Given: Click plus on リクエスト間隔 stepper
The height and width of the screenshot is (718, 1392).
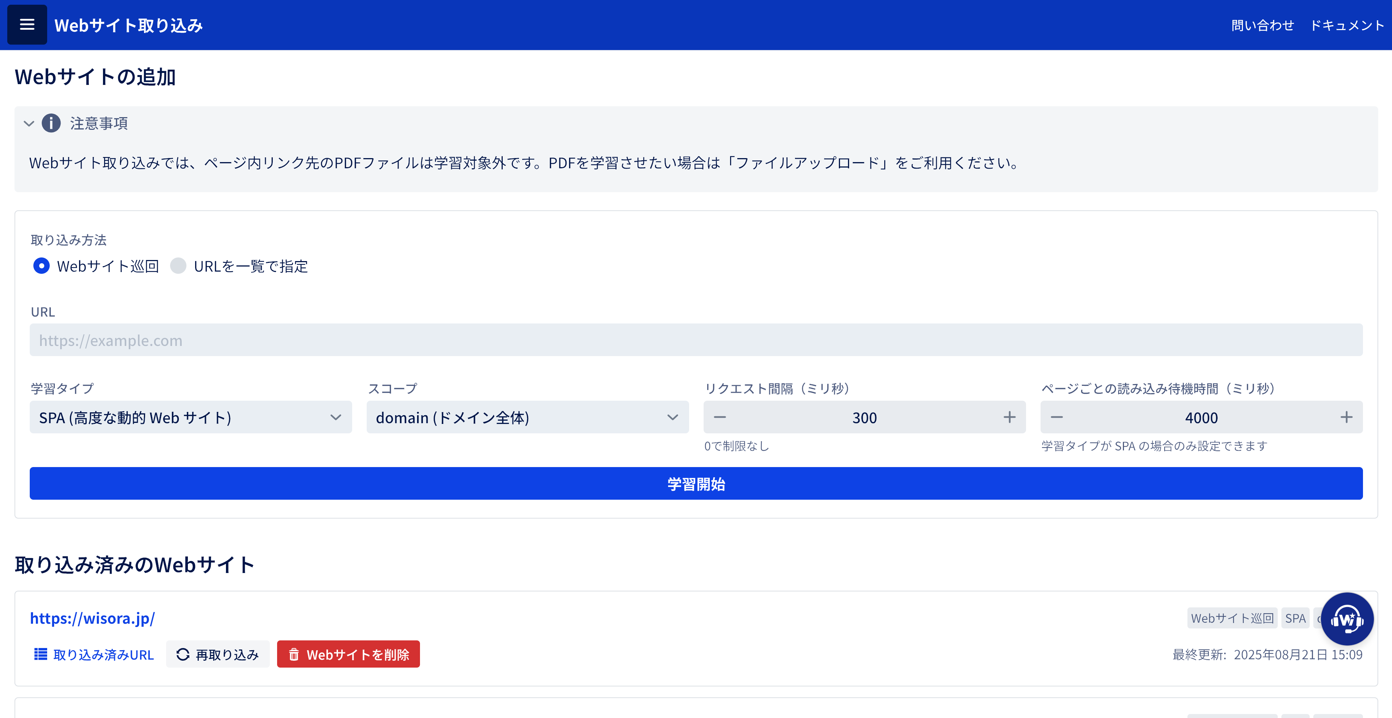Looking at the screenshot, I should point(1009,417).
